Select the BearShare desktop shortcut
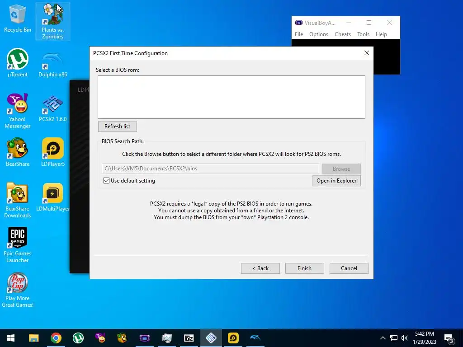 tap(18, 153)
